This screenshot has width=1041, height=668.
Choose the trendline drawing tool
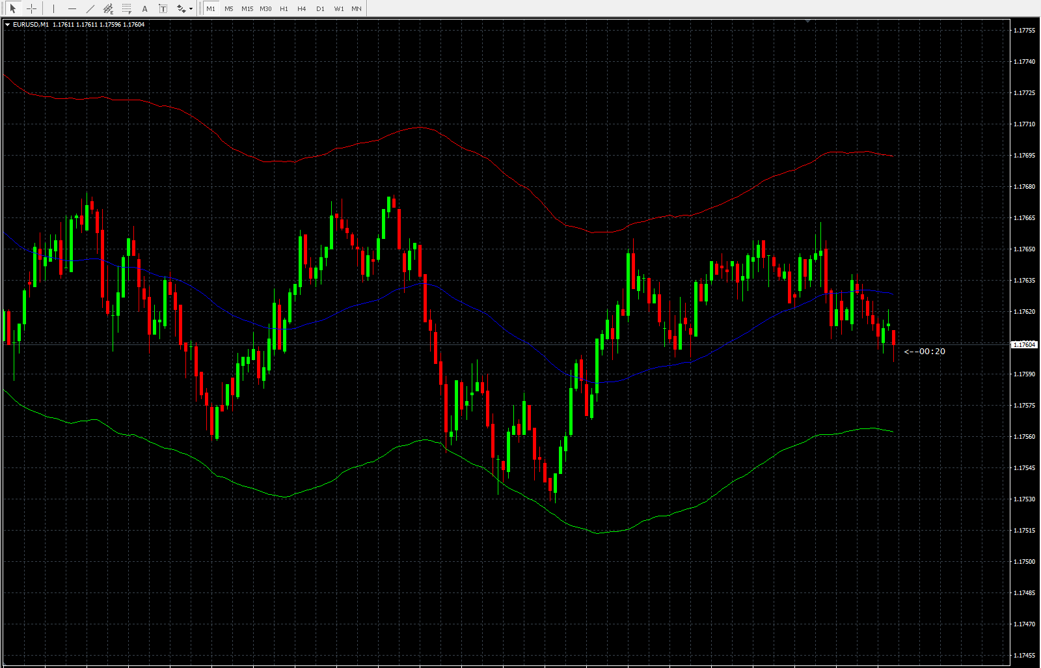[90, 8]
